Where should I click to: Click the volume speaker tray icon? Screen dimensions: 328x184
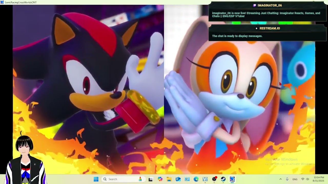click(307, 179)
